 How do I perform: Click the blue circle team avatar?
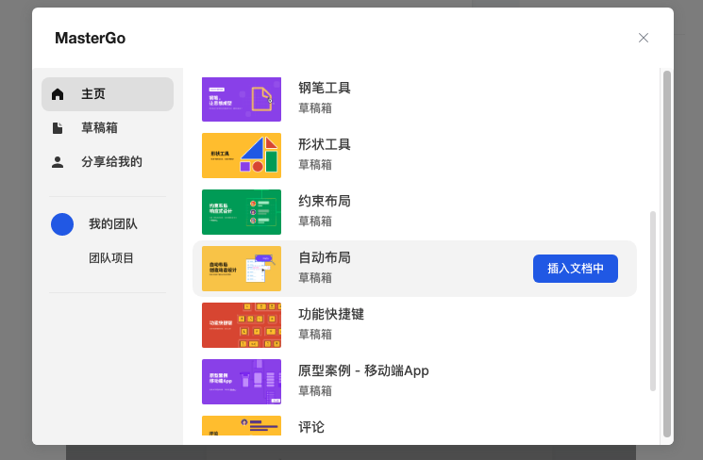[62, 224]
